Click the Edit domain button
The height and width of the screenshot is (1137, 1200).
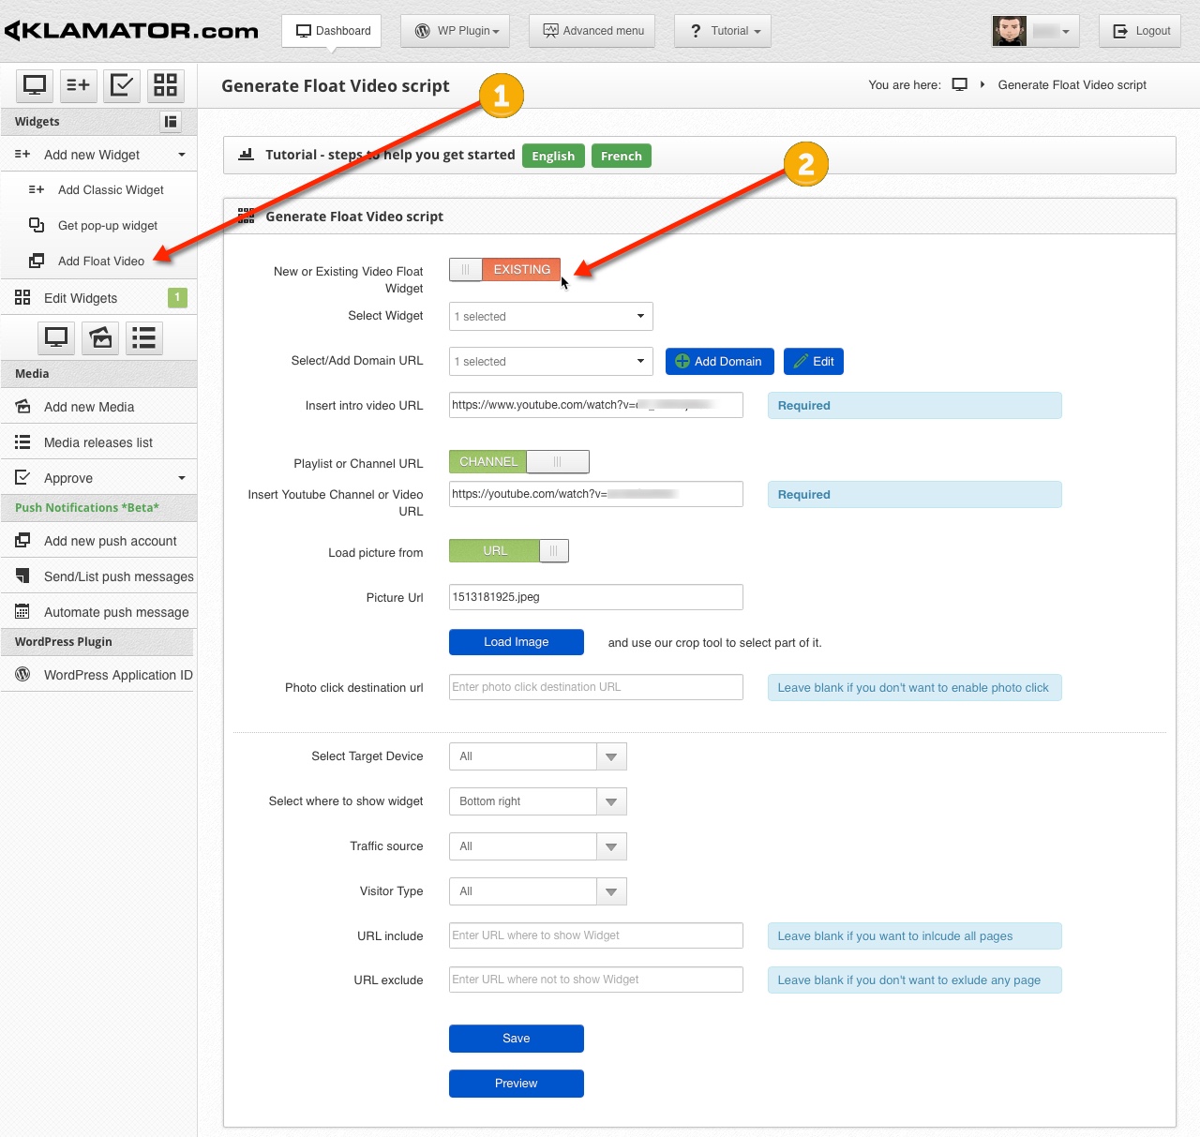pos(814,362)
